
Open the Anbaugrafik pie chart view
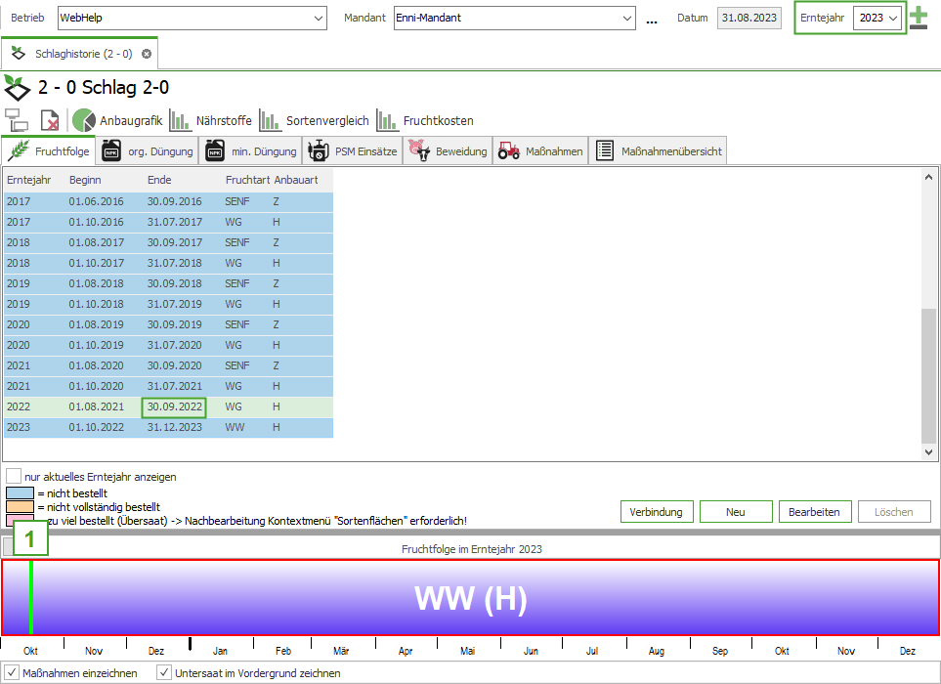118,120
